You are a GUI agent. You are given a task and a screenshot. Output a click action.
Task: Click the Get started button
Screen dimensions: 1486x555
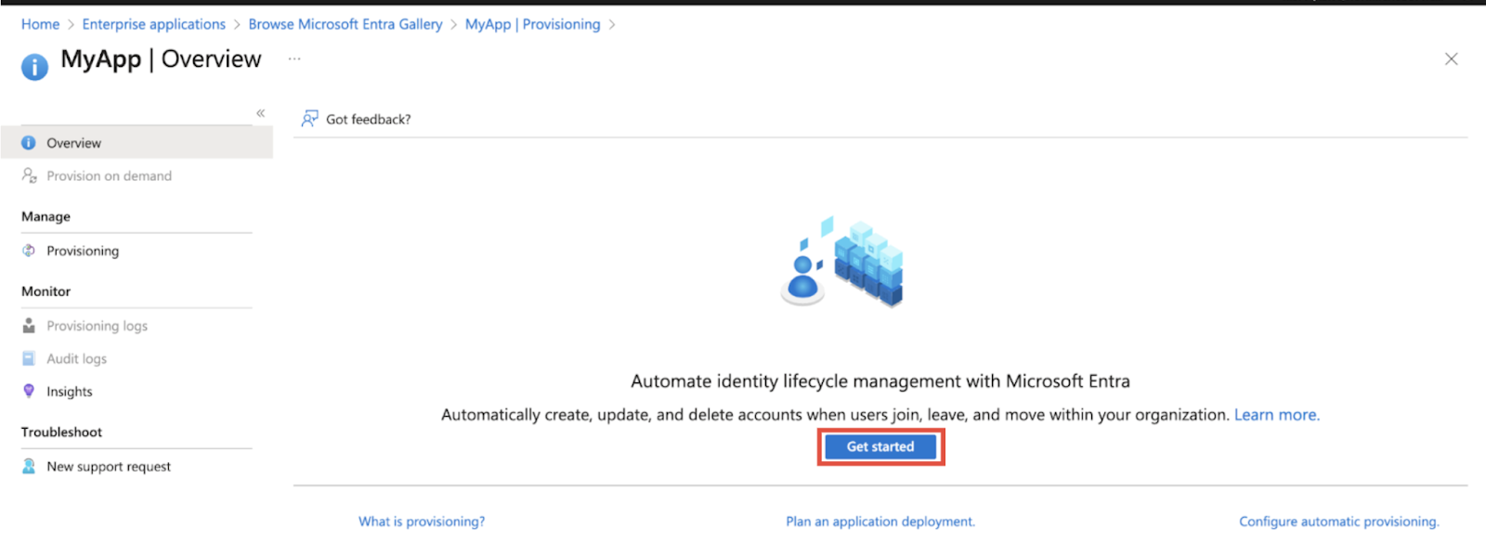pyautogui.click(x=880, y=446)
